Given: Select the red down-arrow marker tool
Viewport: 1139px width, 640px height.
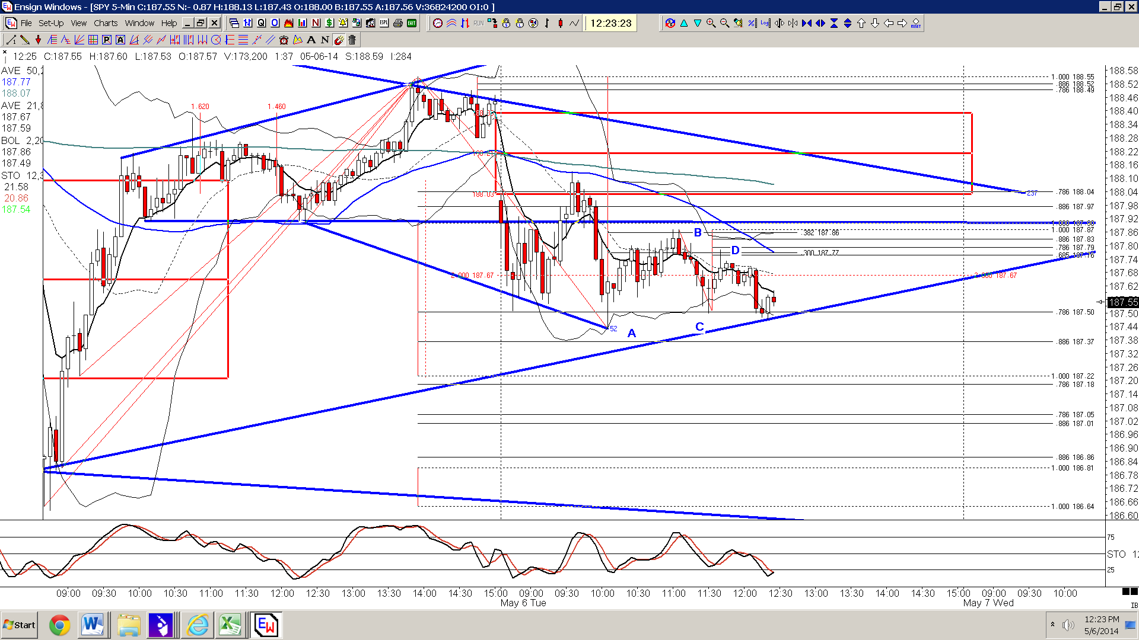Looking at the screenshot, I should point(38,40).
